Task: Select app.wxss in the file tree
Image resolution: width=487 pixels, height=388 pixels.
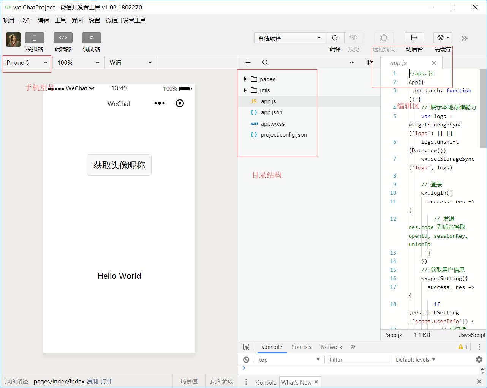Action: click(x=309, y=123)
